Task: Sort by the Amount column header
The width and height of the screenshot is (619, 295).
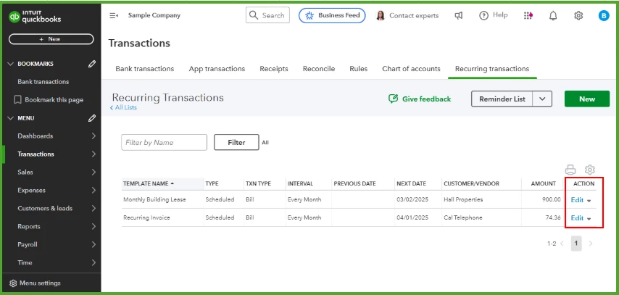Action: click(543, 183)
